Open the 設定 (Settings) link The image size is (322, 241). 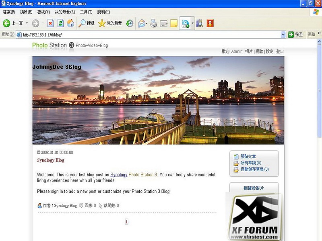coord(270,51)
